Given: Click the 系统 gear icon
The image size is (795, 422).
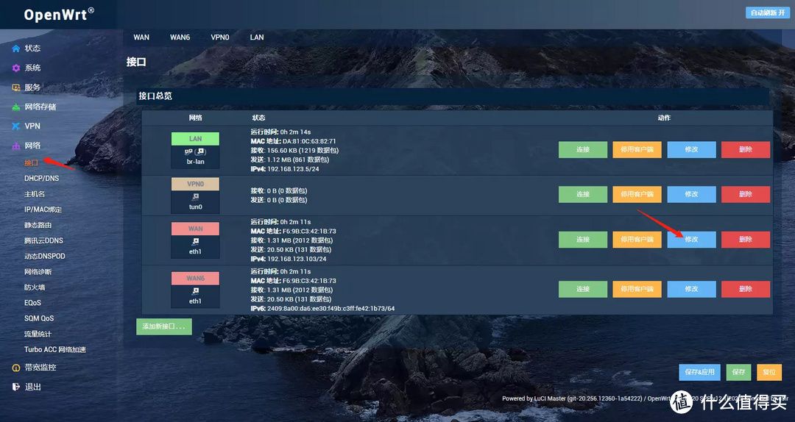Looking at the screenshot, I should tap(15, 68).
